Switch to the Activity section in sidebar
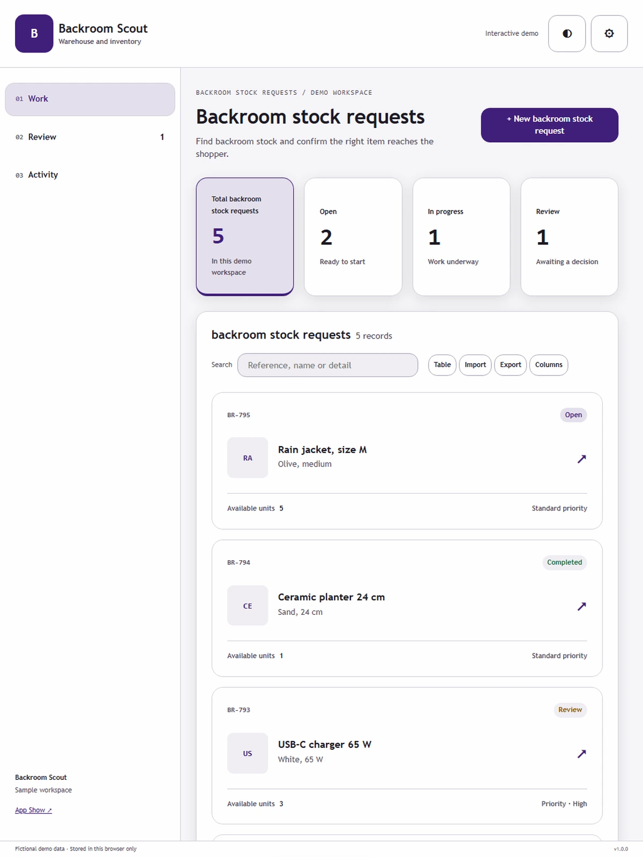 coord(90,175)
